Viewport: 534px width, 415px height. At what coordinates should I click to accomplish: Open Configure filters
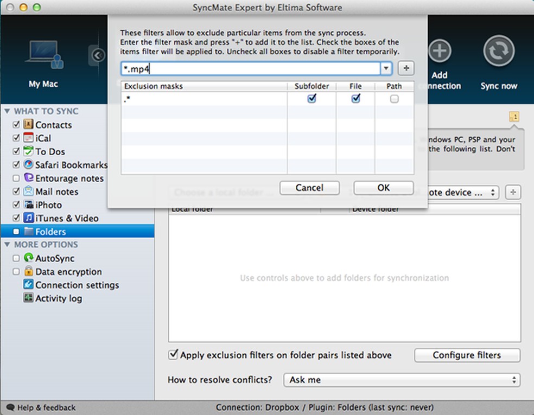pos(467,355)
